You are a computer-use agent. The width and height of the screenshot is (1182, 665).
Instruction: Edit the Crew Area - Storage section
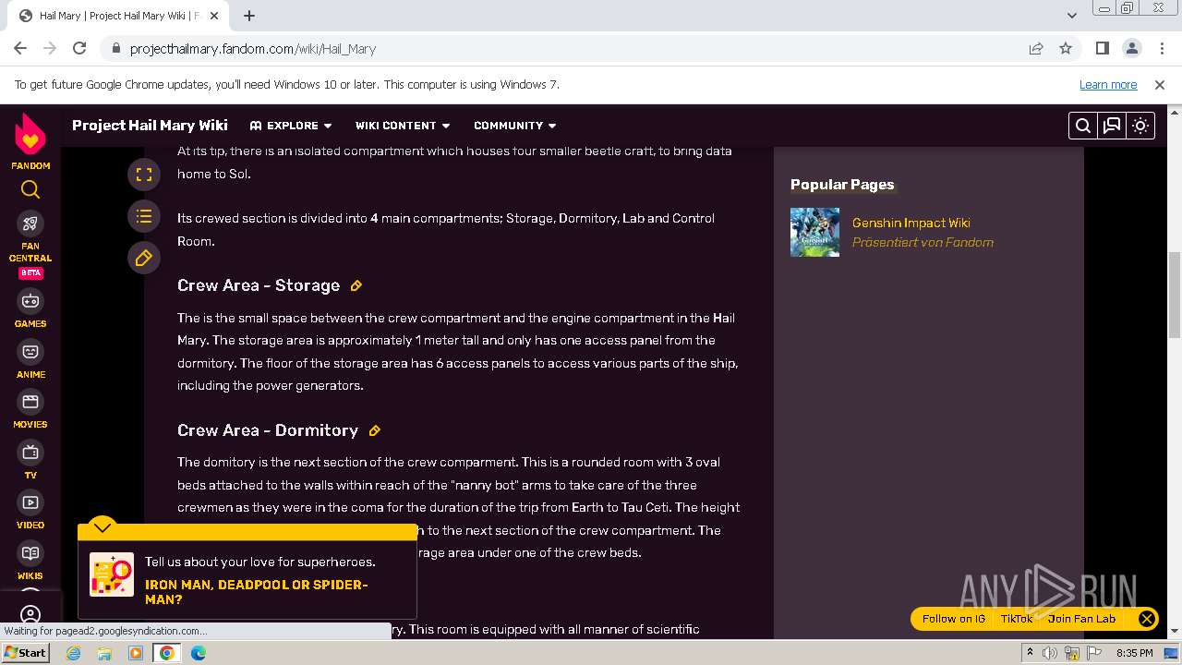coord(356,286)
